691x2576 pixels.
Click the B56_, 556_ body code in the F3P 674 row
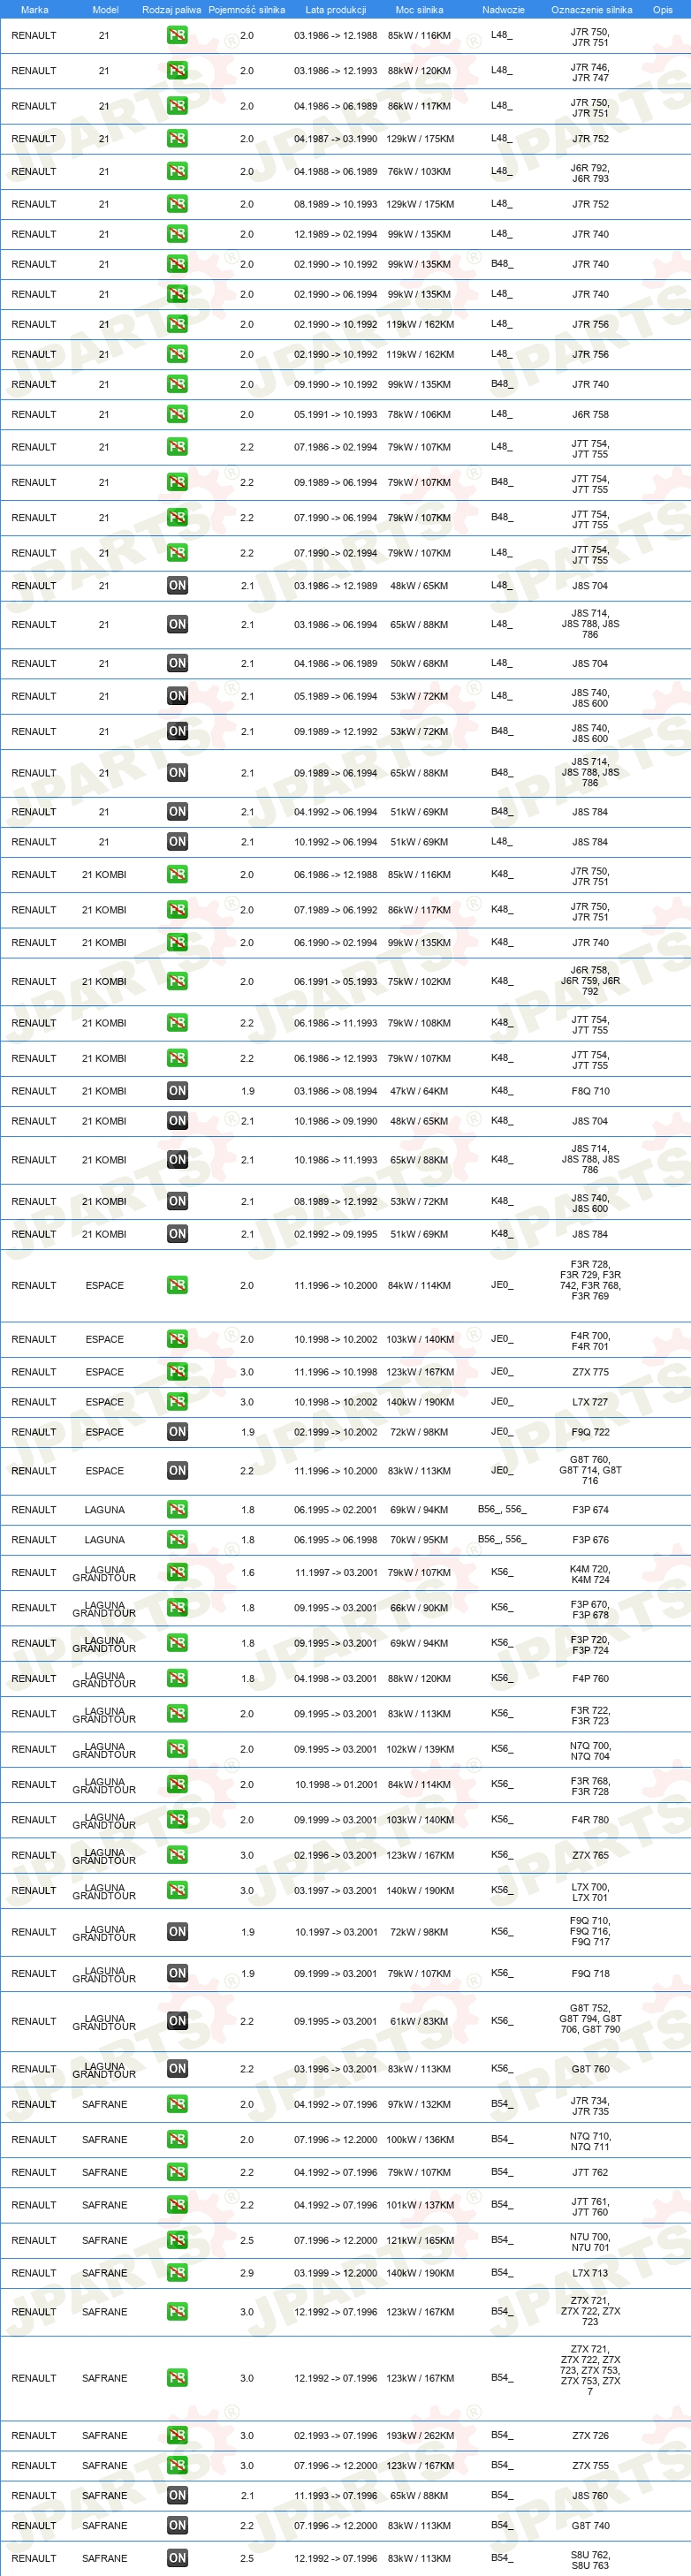502,1510
